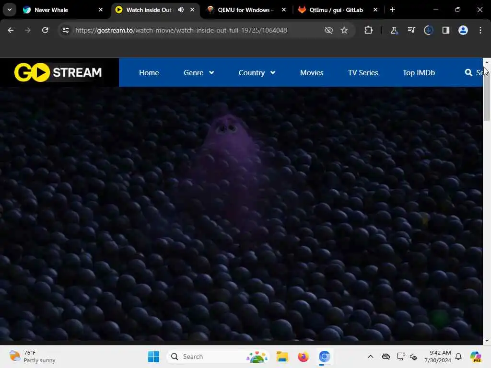The width and height of the screenshot is (491, 368).
Task: Open a new browser tab
Action: [x=393, y=10]
